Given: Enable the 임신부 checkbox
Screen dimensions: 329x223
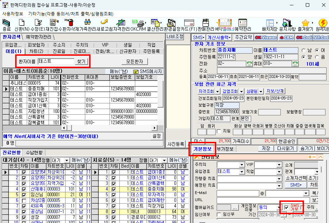Looking at the screenshot, I should [x=219, y=215].
